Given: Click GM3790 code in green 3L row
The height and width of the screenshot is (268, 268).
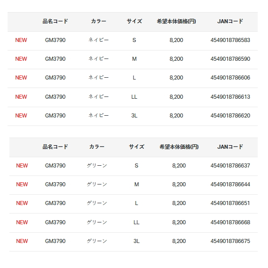Looking at the screenshot, I should click(55, 241).
